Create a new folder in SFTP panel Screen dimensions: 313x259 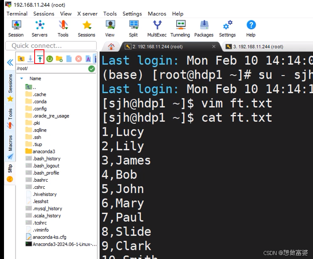click(x=59, y=59)
